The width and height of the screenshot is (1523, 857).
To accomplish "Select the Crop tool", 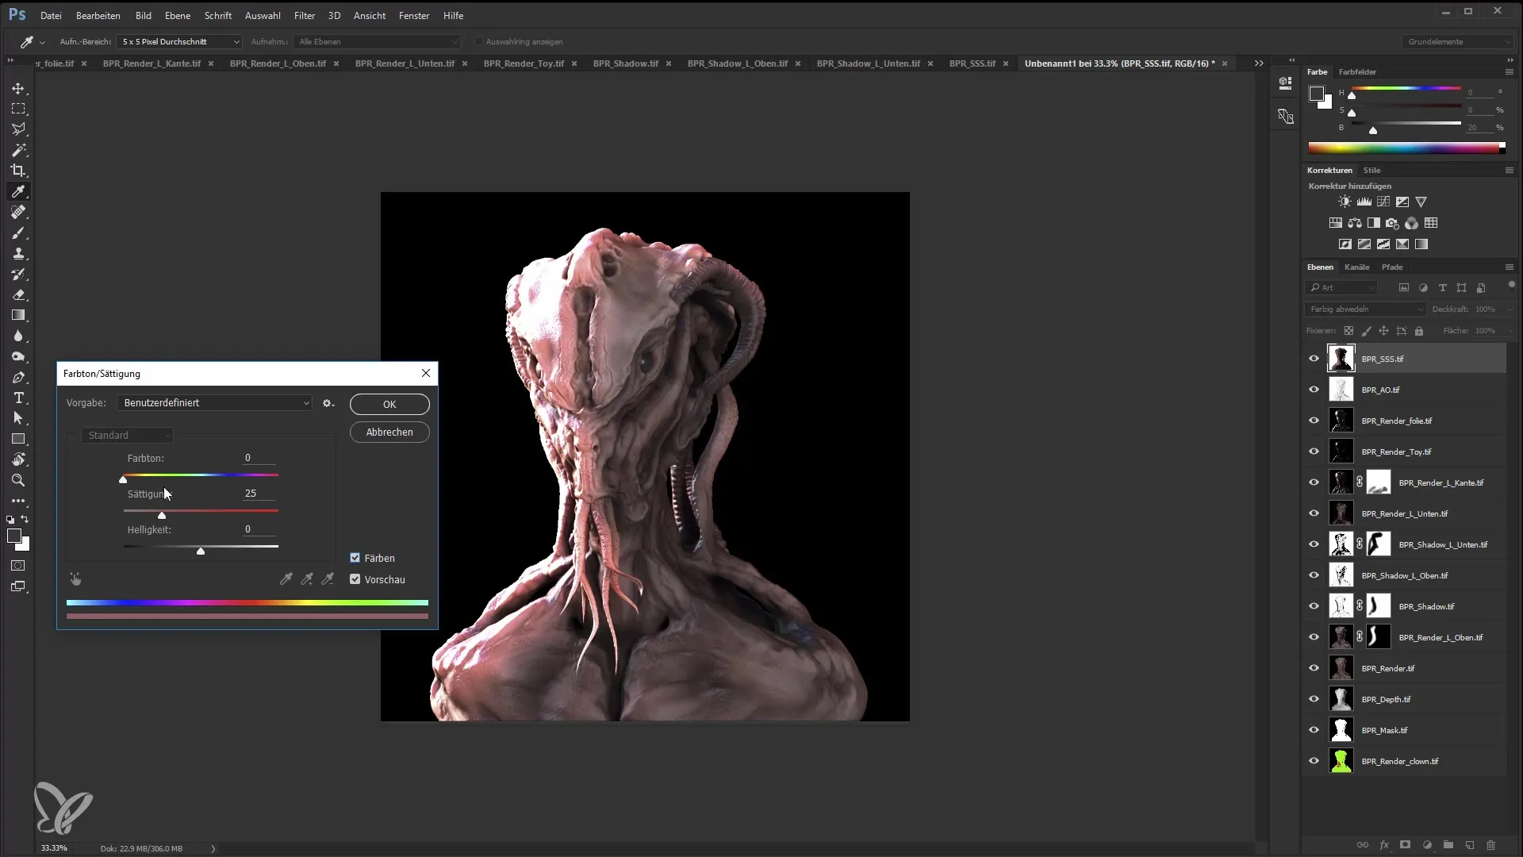I will (18, 171).
